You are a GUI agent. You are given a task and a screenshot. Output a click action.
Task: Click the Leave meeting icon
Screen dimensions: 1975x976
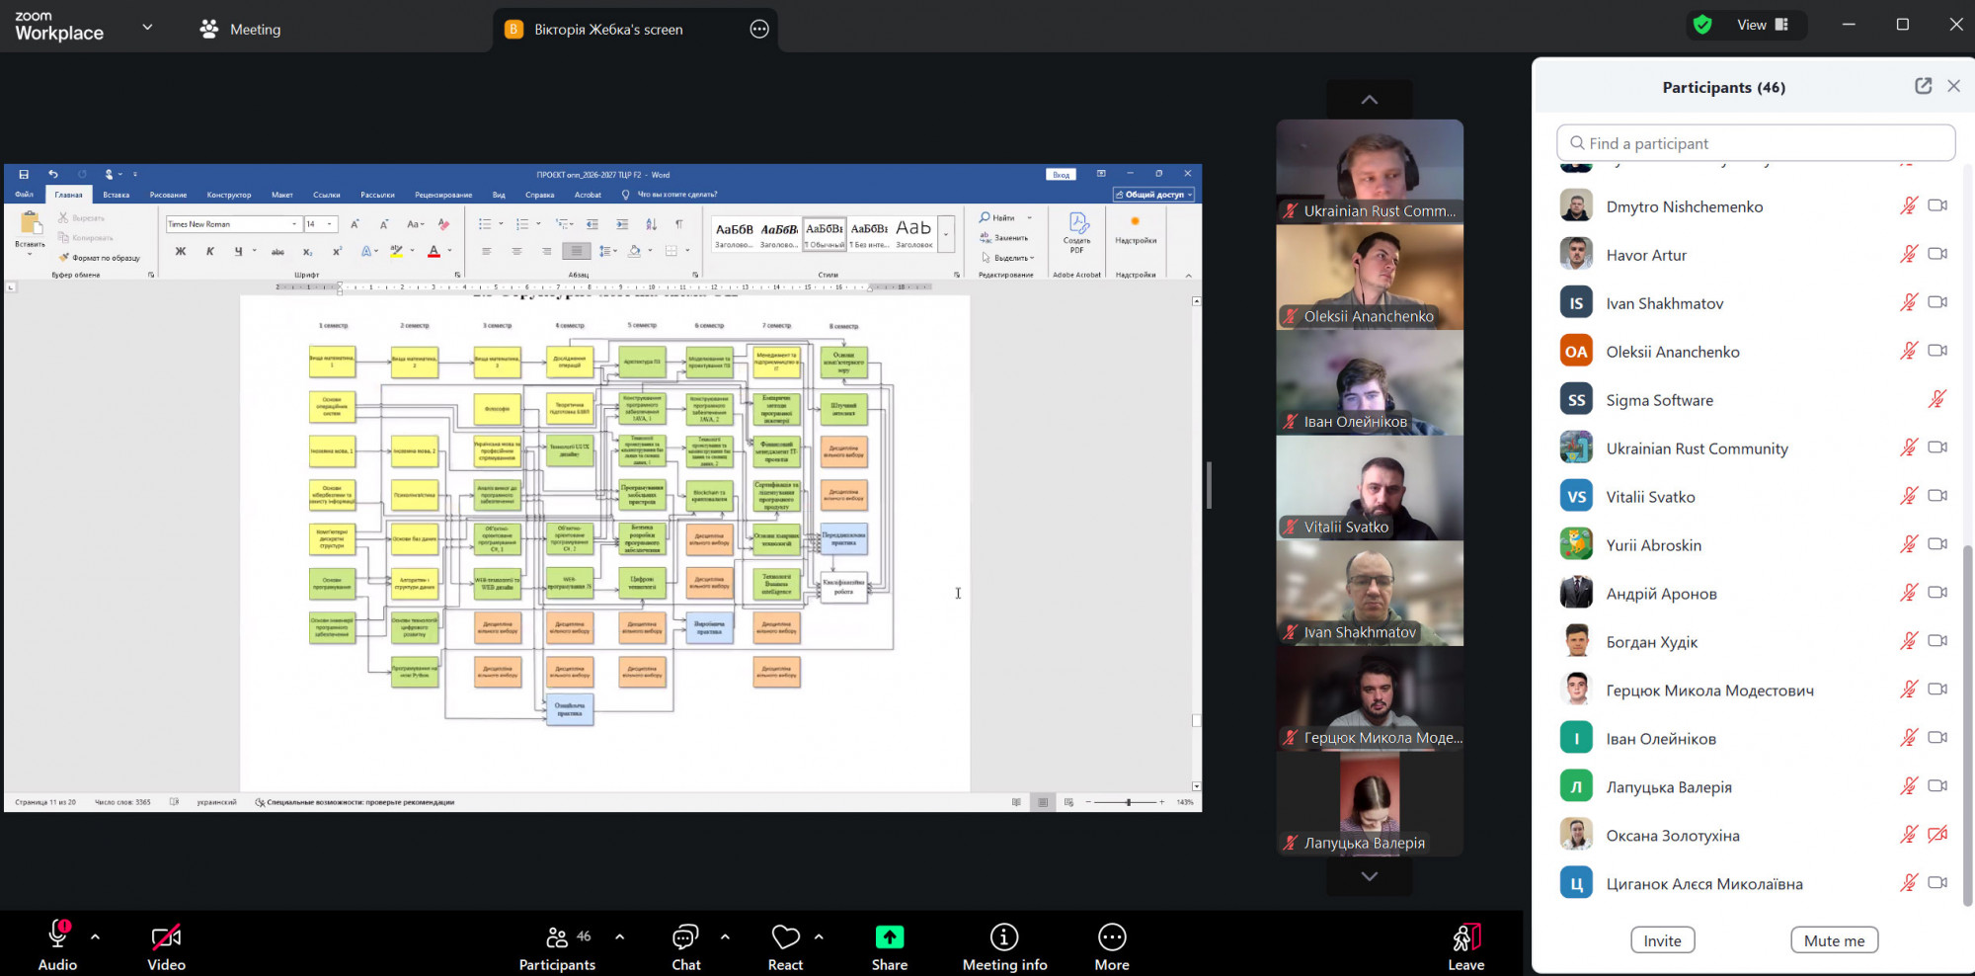point(1465,937)
